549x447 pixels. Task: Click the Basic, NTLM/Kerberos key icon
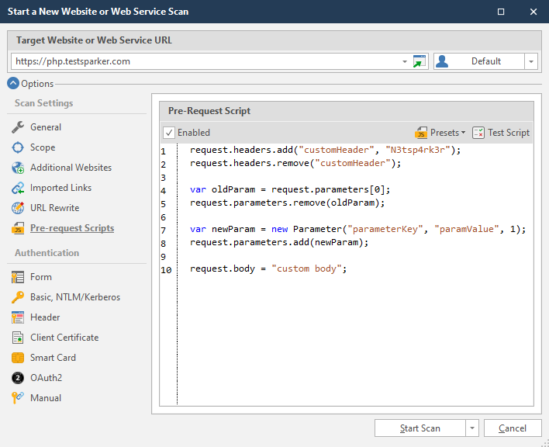(x=18, y=297)
